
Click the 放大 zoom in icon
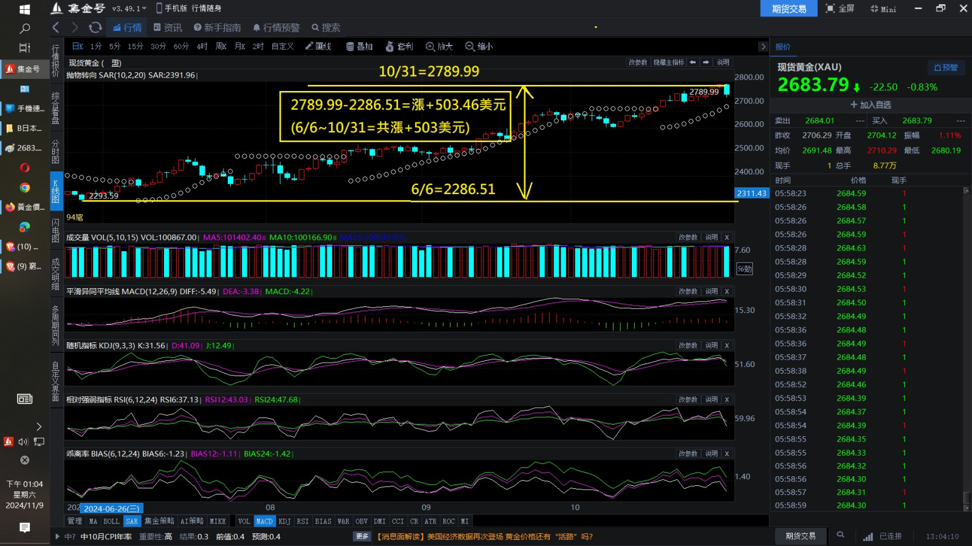click(439, 46)
